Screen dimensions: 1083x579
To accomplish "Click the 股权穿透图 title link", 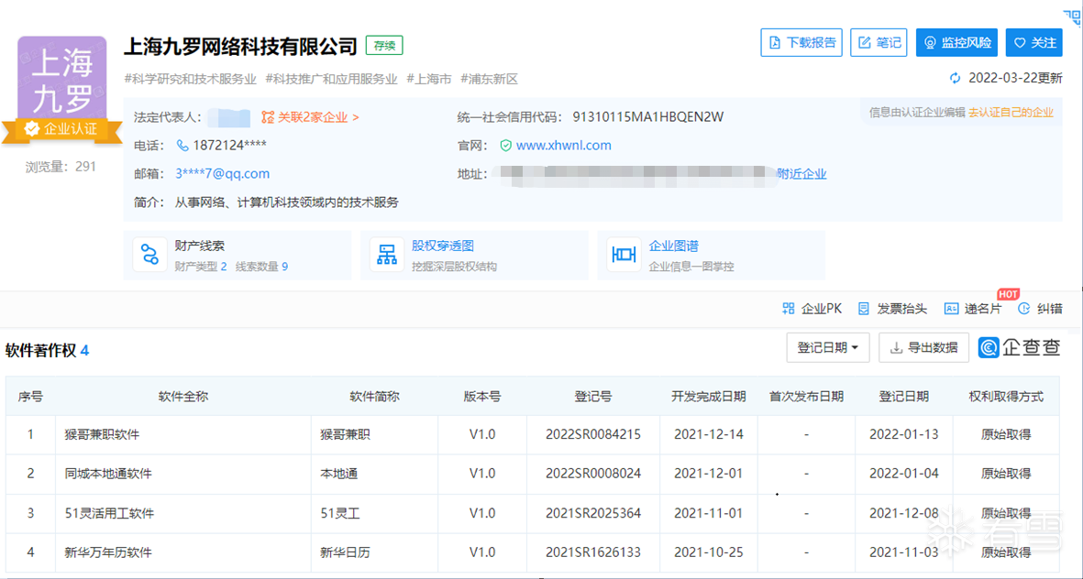I will coord(443,246).
